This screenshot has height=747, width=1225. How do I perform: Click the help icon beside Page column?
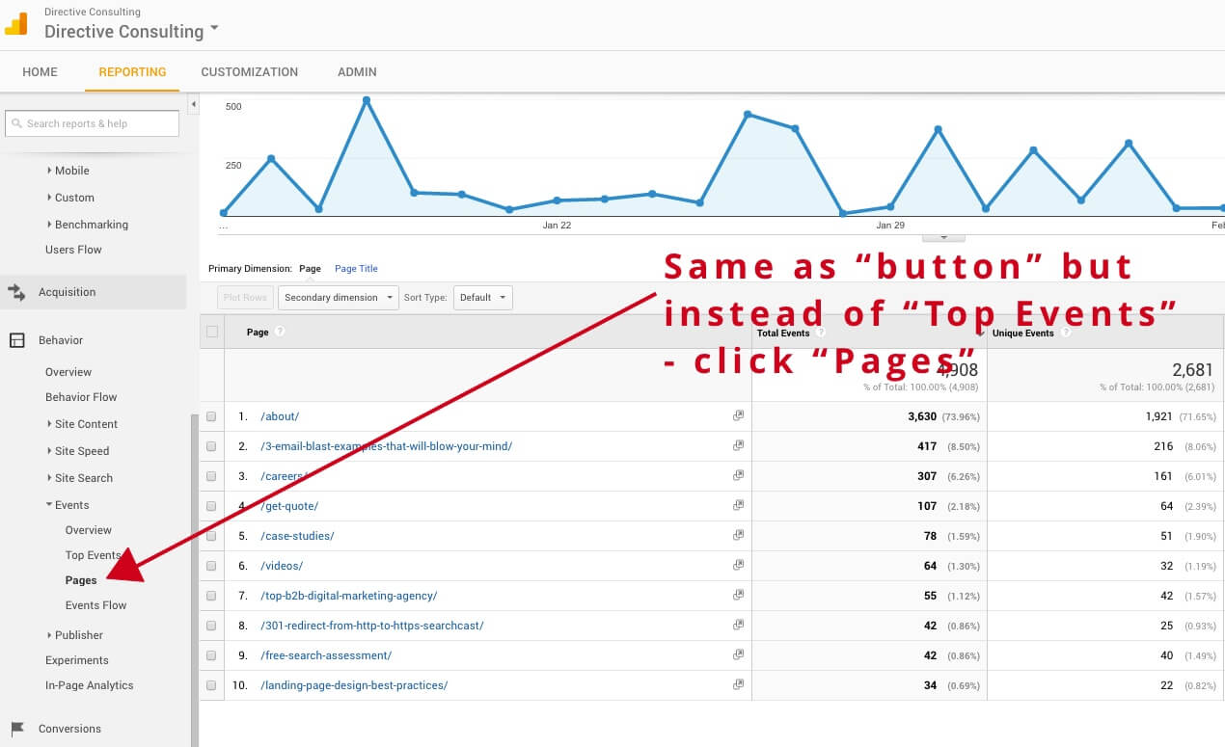(x=280, y=332)
